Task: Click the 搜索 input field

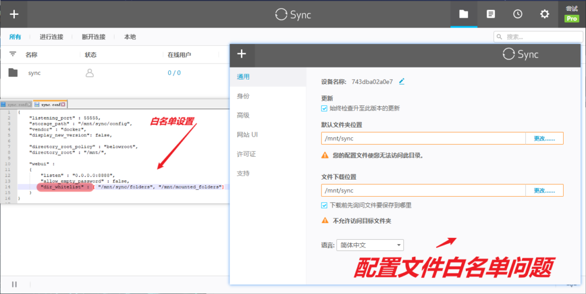Action: (538, 37)
